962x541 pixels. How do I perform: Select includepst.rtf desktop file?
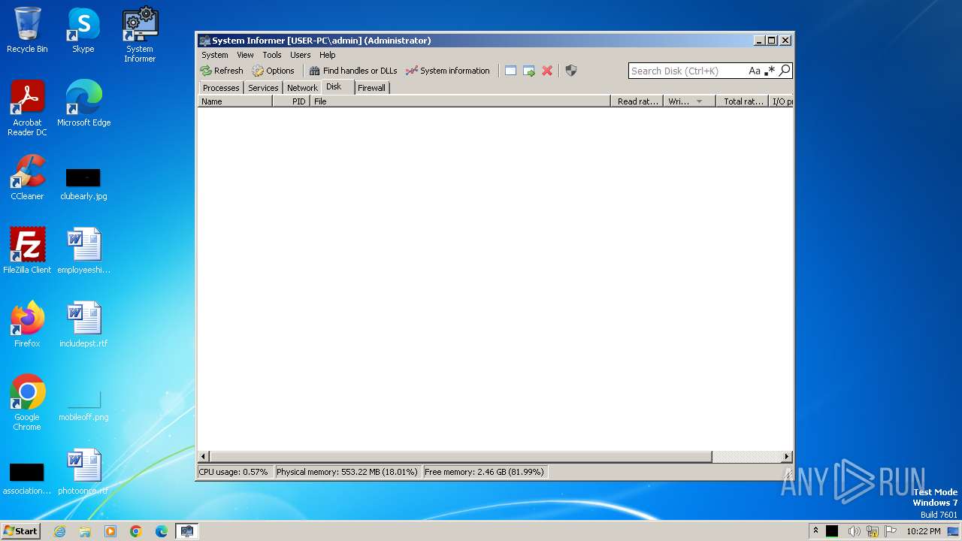[x=83, y=325]
